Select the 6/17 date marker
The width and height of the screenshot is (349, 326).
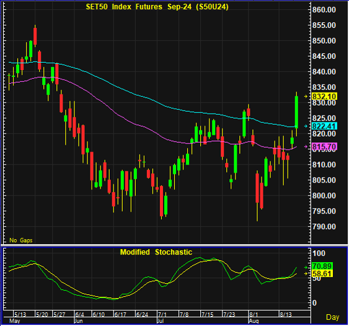click(120, 314)
